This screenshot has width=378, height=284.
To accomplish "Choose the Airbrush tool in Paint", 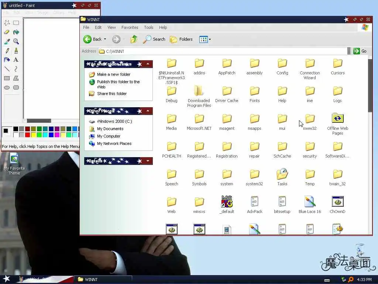I will pyautogui.click(x=7, y=60).
